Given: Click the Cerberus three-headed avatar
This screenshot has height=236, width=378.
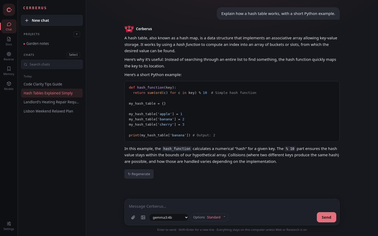Looking at the screenshot, I should (x=129, y=29).
